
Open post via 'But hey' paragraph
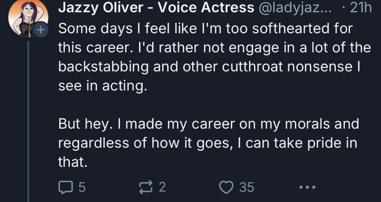[x=208, y=143]
